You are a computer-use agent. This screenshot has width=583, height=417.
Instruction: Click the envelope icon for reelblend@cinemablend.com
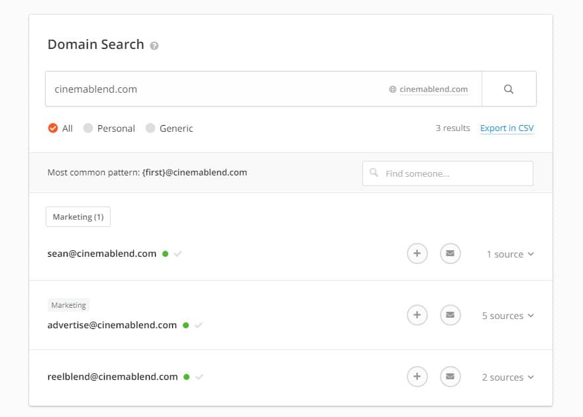[x=450, y=377]
